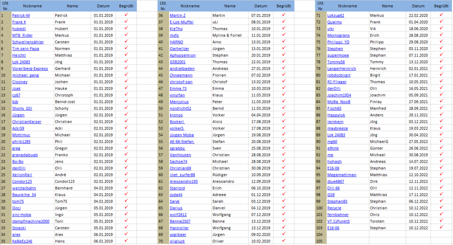Click the granadabuab nickname link
Viewport: 453px width, 245px height.
25,155
